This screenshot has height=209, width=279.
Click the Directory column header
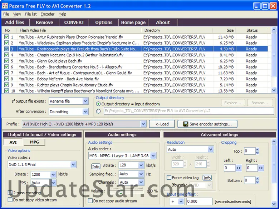pos(177,30)
